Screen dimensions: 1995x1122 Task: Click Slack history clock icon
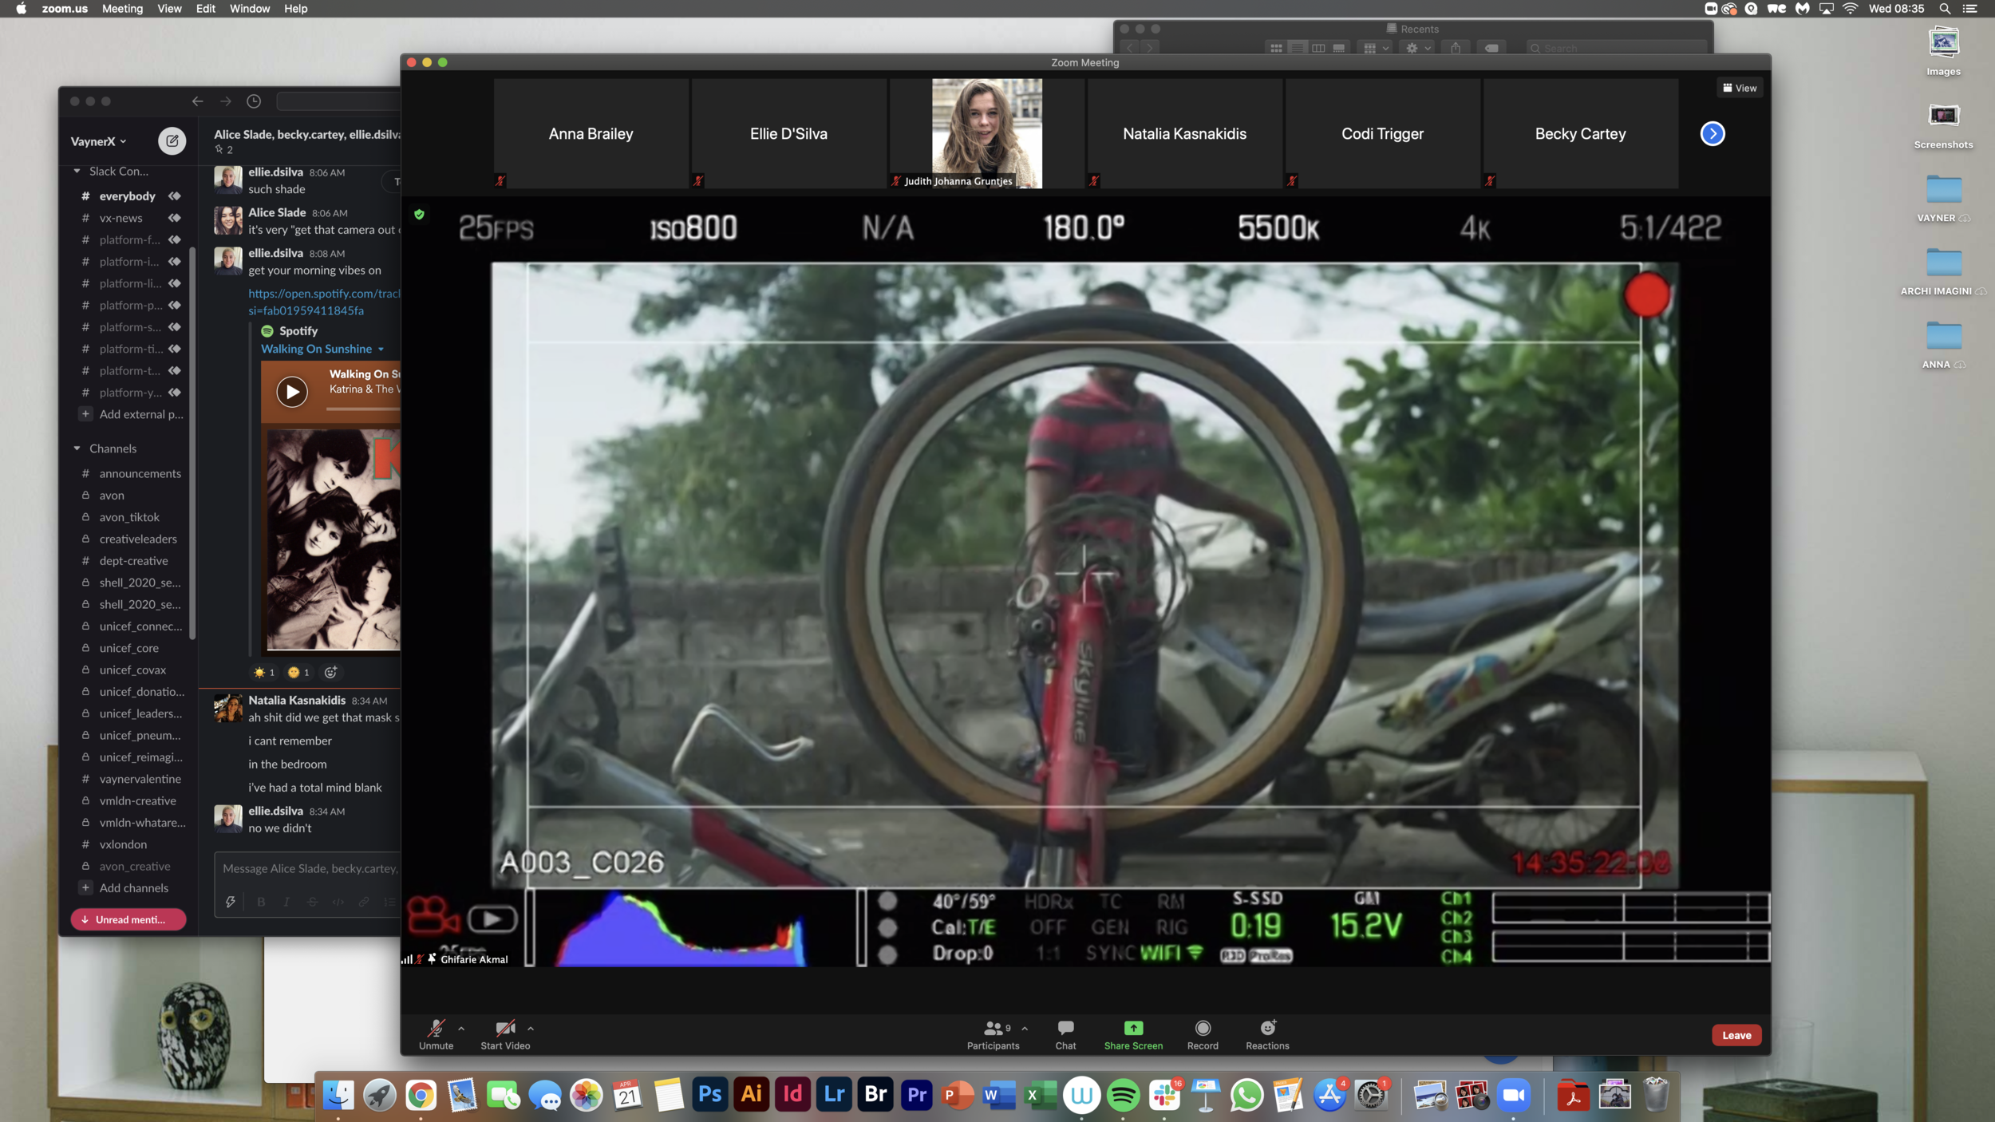pyautogui.click(x=254, y=101)
